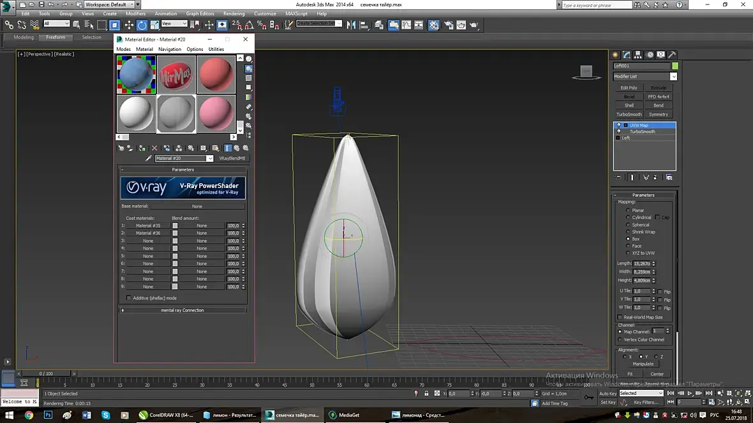The height and width of the screenshot is (423, 753).
Task: Select the Move tool in main toolbar
Action: (x=128, y=25)
